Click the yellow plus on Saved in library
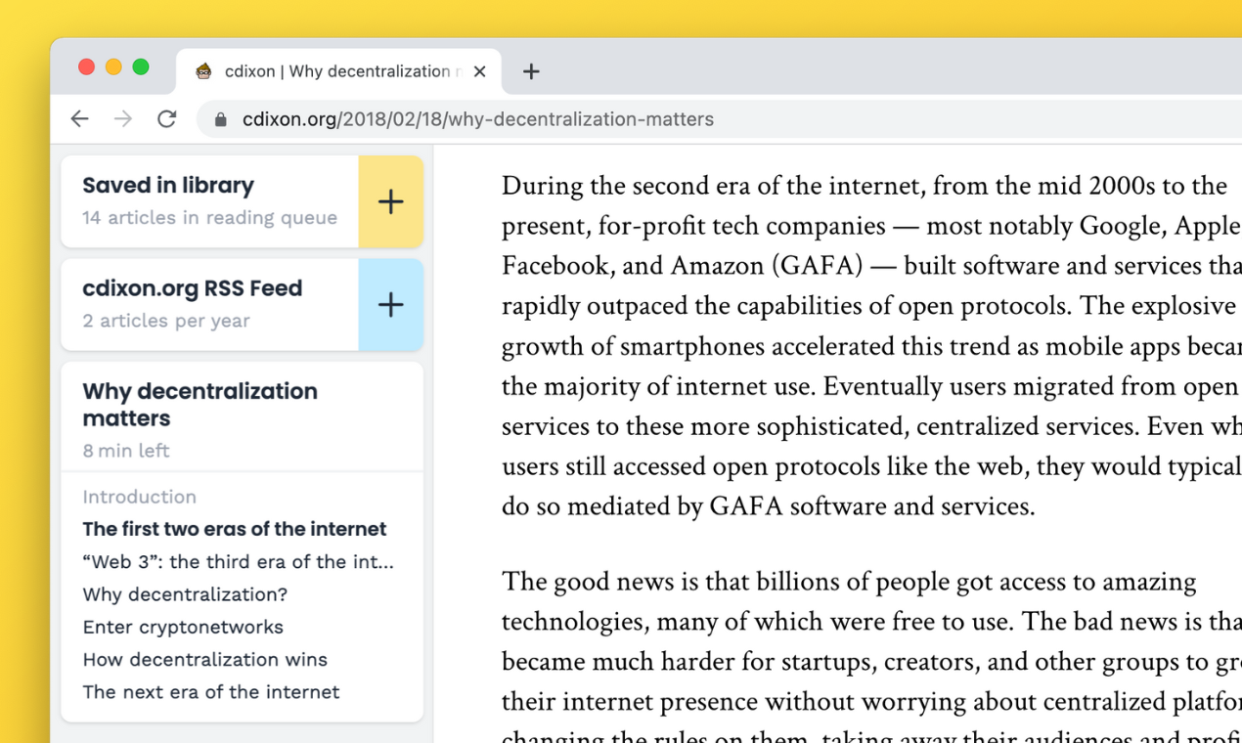 391,201
